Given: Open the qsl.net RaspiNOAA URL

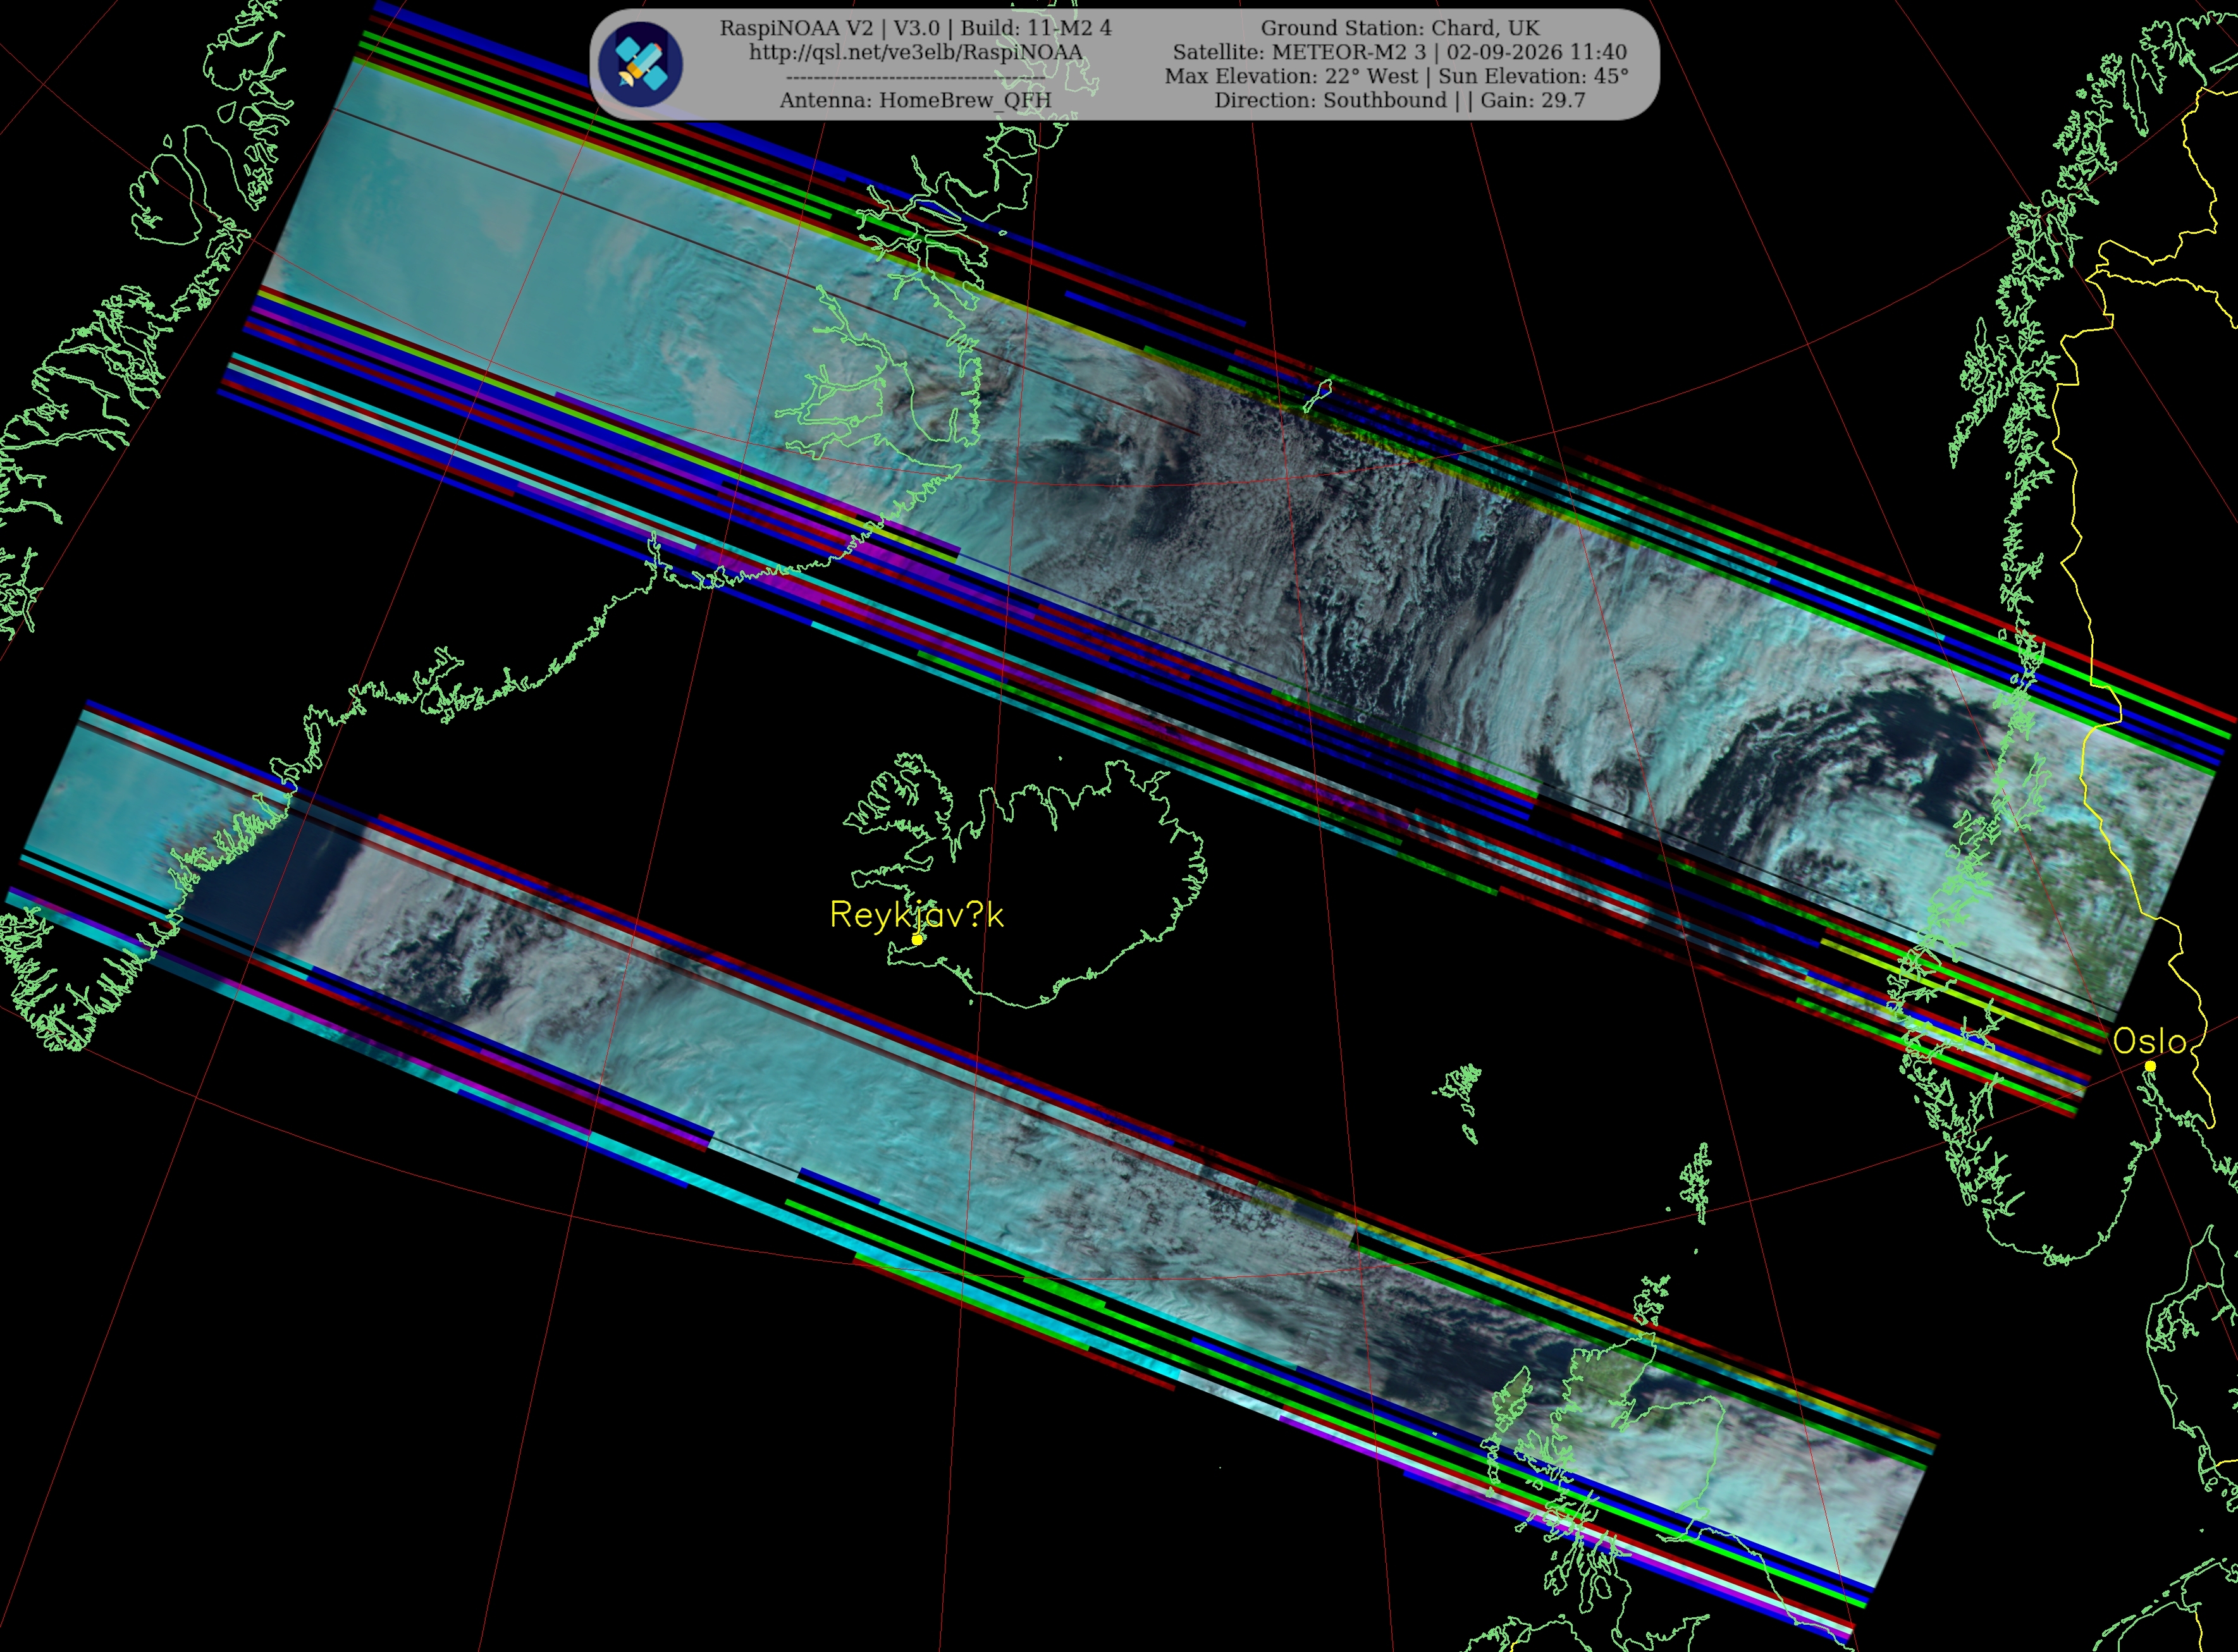Looking at the screenshot, I should pyautogui.click(x=915, y=52).
